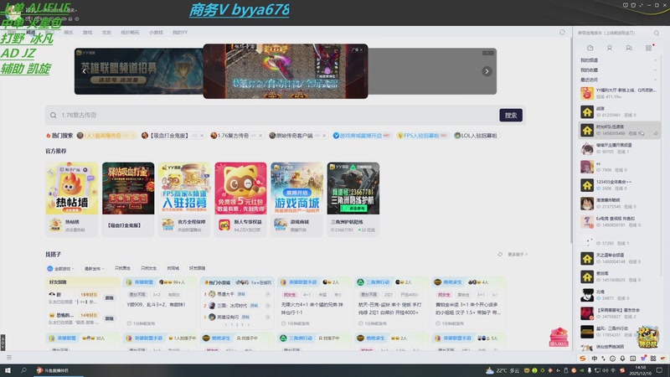Open the 我的YY tab
Viewport: 670px width, 377px height.
[180, 32]
